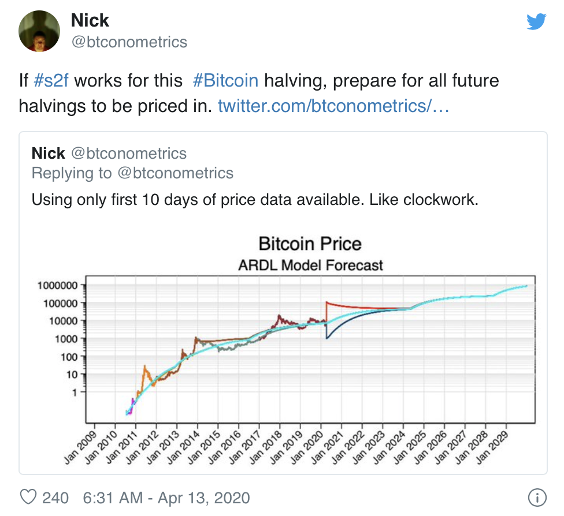This screenshot has width=564, height=516.
Task: Click the 1000000 y-axis label
Action: click(57, 286)
